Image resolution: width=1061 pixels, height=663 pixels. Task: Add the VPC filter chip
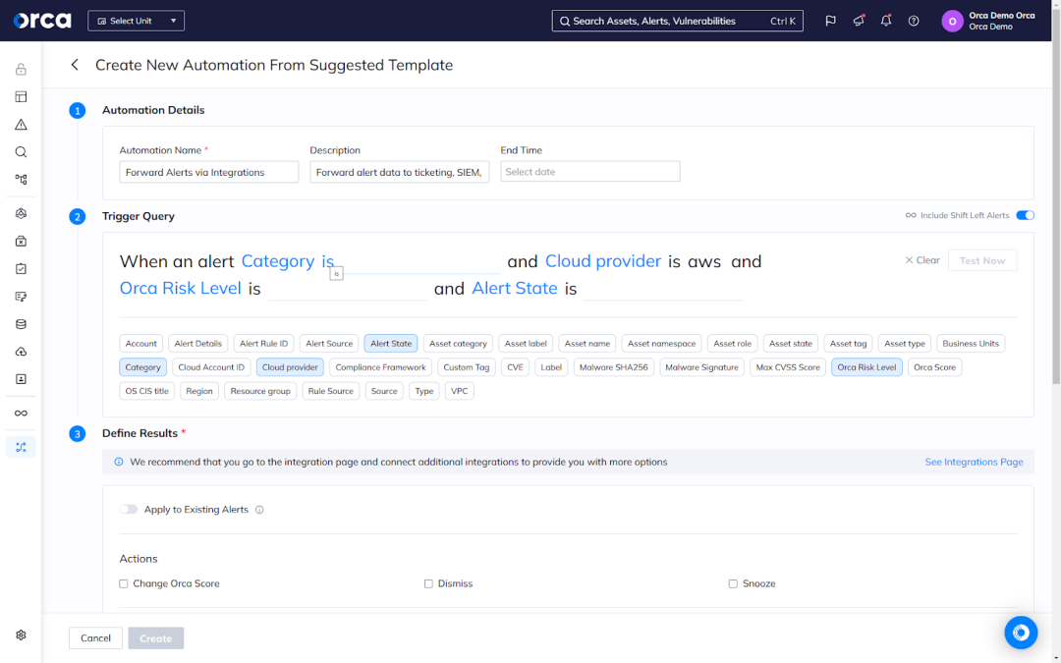(x=460, y=391)
